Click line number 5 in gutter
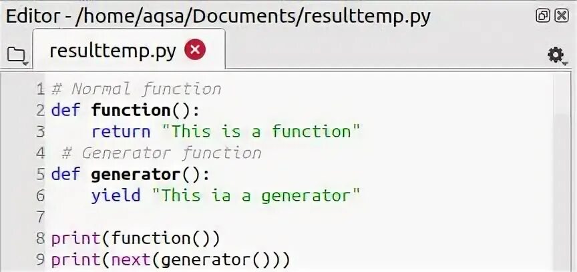This screenshot has width=577, height=272. pos(40,174)
